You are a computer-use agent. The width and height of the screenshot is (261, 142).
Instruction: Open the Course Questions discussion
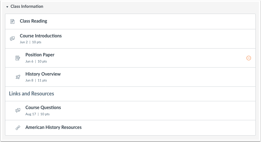pos(43,107)
